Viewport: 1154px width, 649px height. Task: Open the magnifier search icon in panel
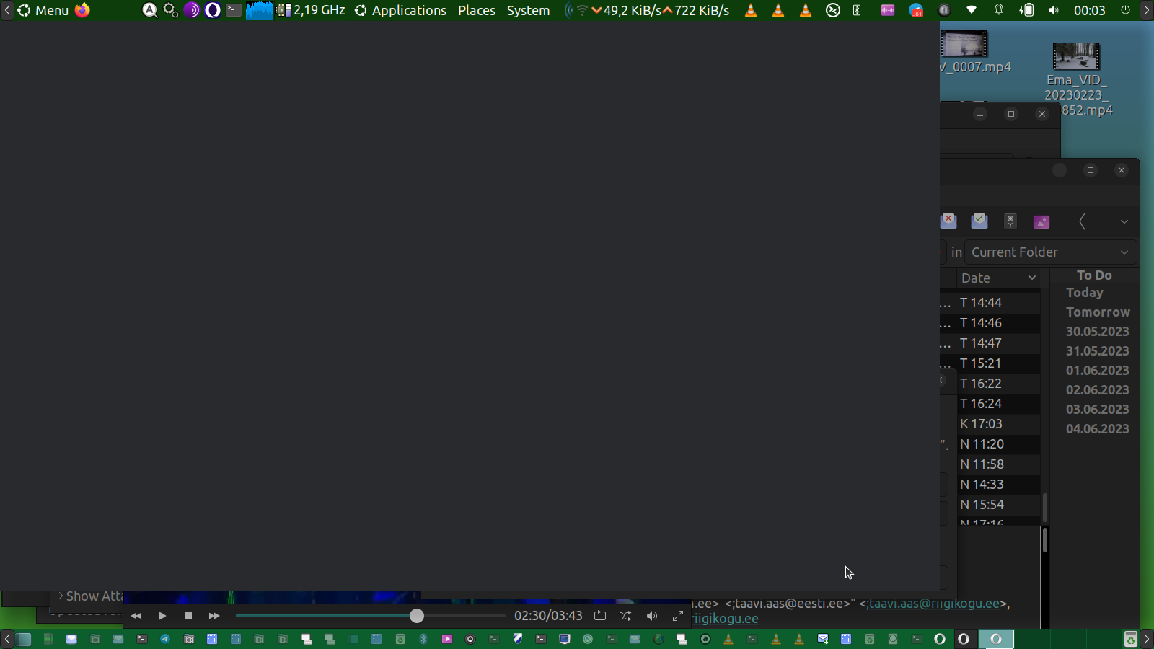tap(150, 10)
